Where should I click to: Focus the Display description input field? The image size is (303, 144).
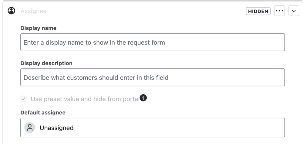tap(153, 77)
